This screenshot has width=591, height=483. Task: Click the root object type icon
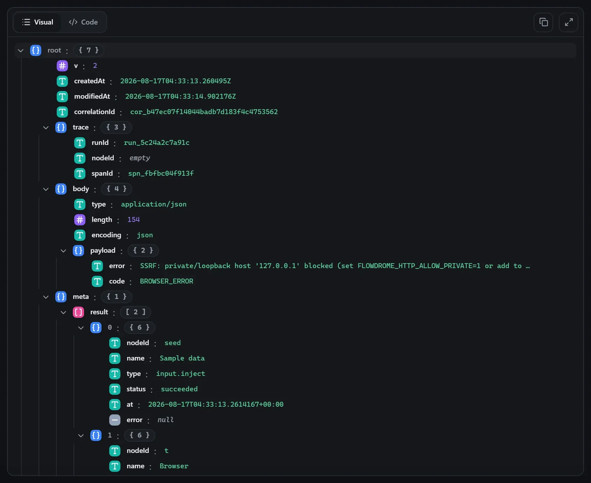point(36,50)
